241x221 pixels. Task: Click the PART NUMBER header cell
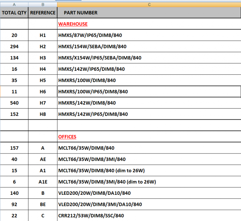coord(149,13)
